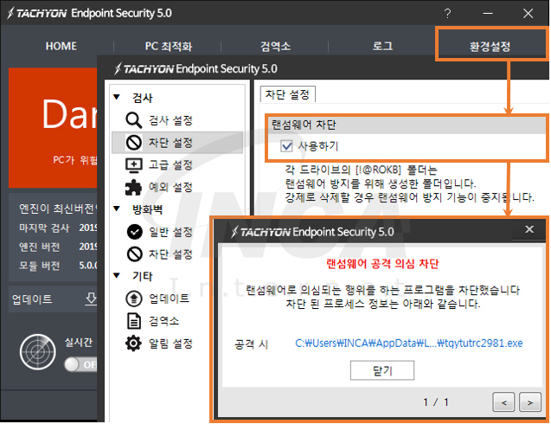This screenshot has width=551, height=424.
Task: Click the update download arrow icon in main window
Action: 91,299
